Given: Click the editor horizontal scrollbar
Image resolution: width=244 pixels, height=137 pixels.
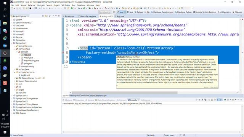Looking at the screenshot, I should click(125, 92).
